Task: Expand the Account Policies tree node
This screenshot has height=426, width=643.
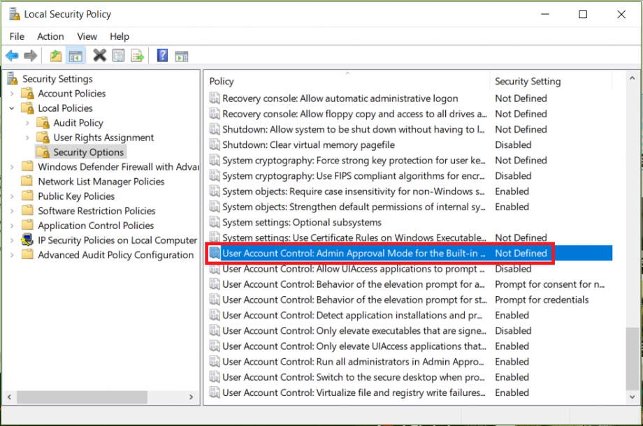Action: (12, 94)
